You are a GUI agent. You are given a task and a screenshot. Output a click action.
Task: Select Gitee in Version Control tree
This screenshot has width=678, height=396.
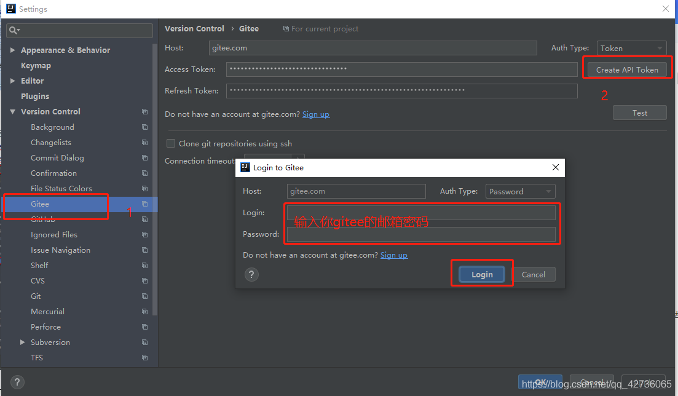tap(40, 204)
